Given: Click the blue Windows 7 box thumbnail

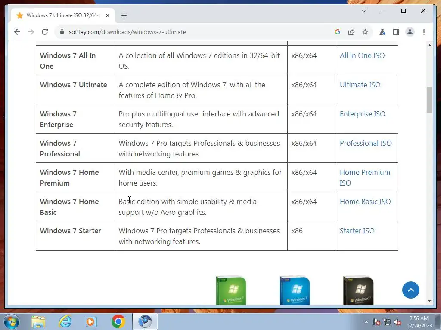Looking at the screenshot, I should tap(295, 290).
